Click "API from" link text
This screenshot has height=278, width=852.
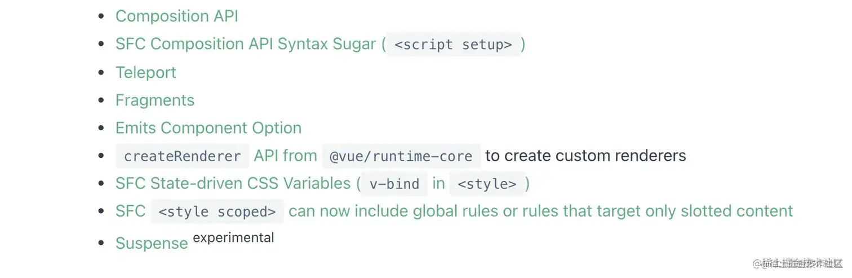(x=285, y=156)
